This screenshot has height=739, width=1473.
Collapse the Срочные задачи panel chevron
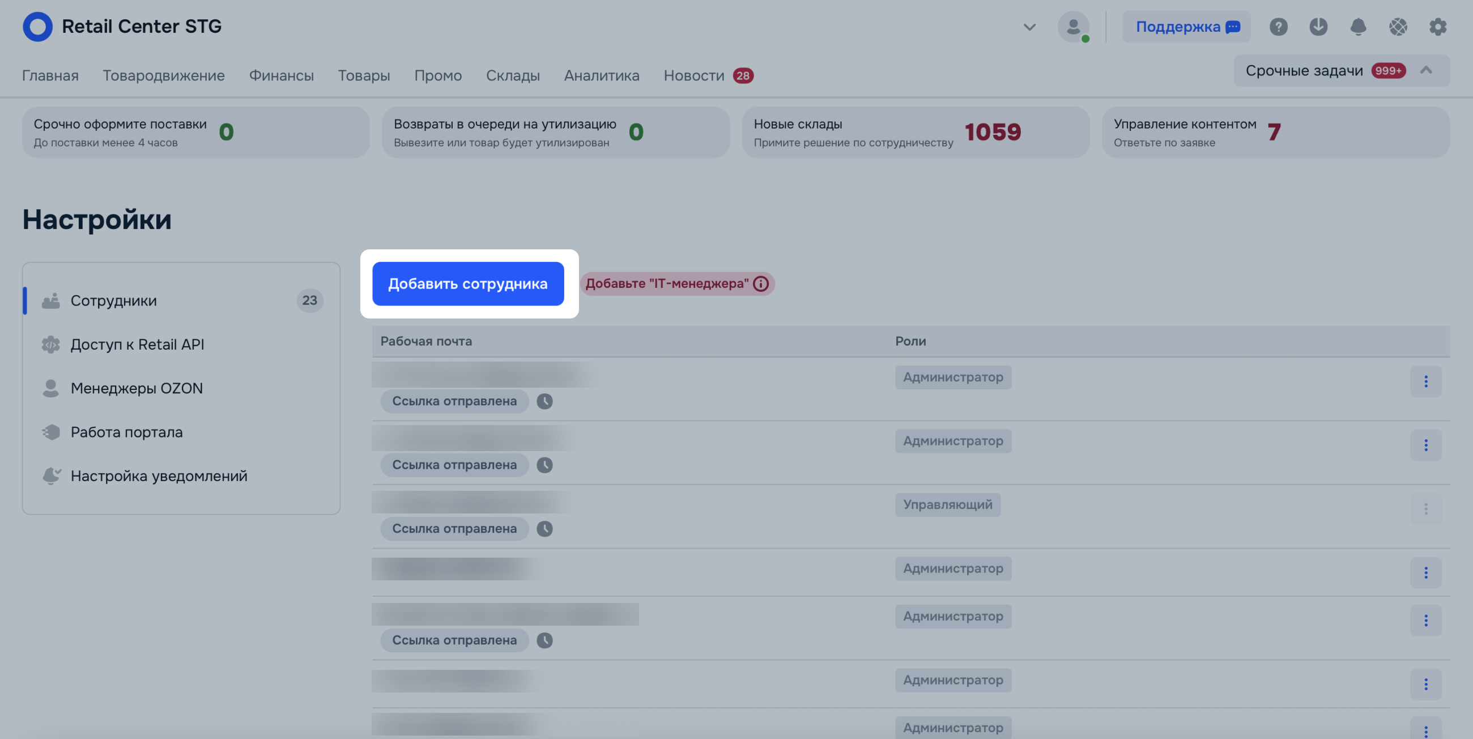pyautogui.click(x=1426, y=70)
